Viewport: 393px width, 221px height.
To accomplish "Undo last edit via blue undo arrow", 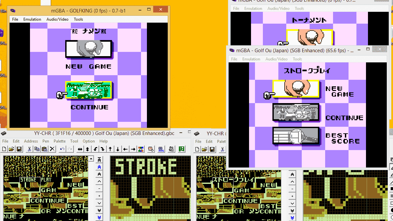I will (x=62, y=149).
